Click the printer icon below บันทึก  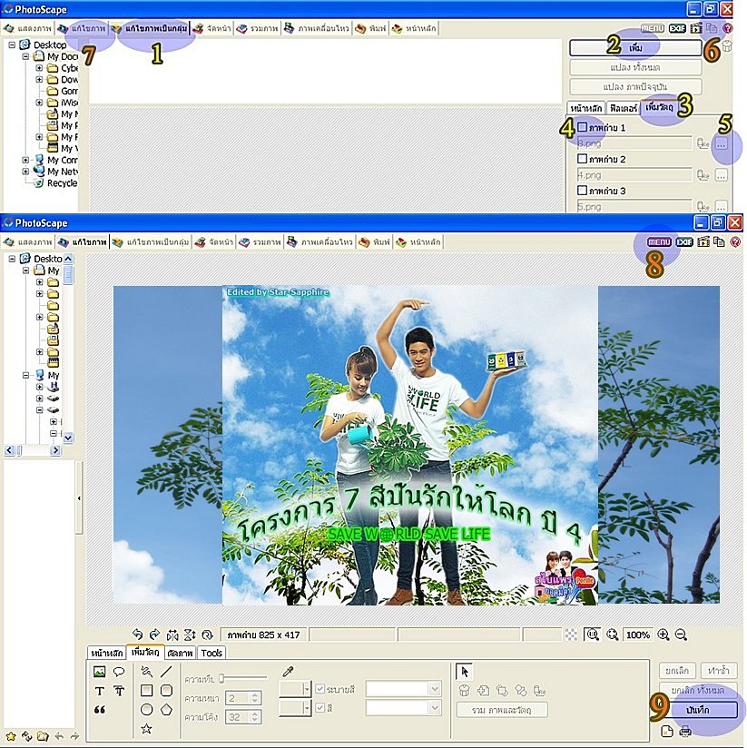(x=685, y=731)
